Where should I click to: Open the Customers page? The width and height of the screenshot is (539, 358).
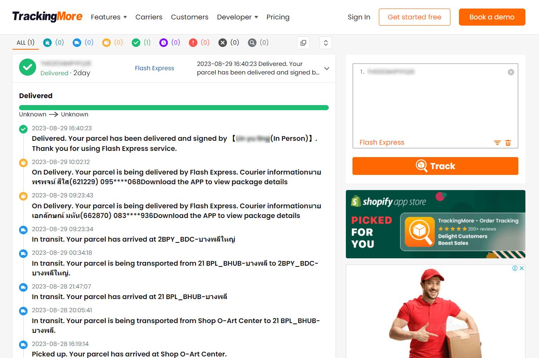pyautogui.click(x=190, y=17)
